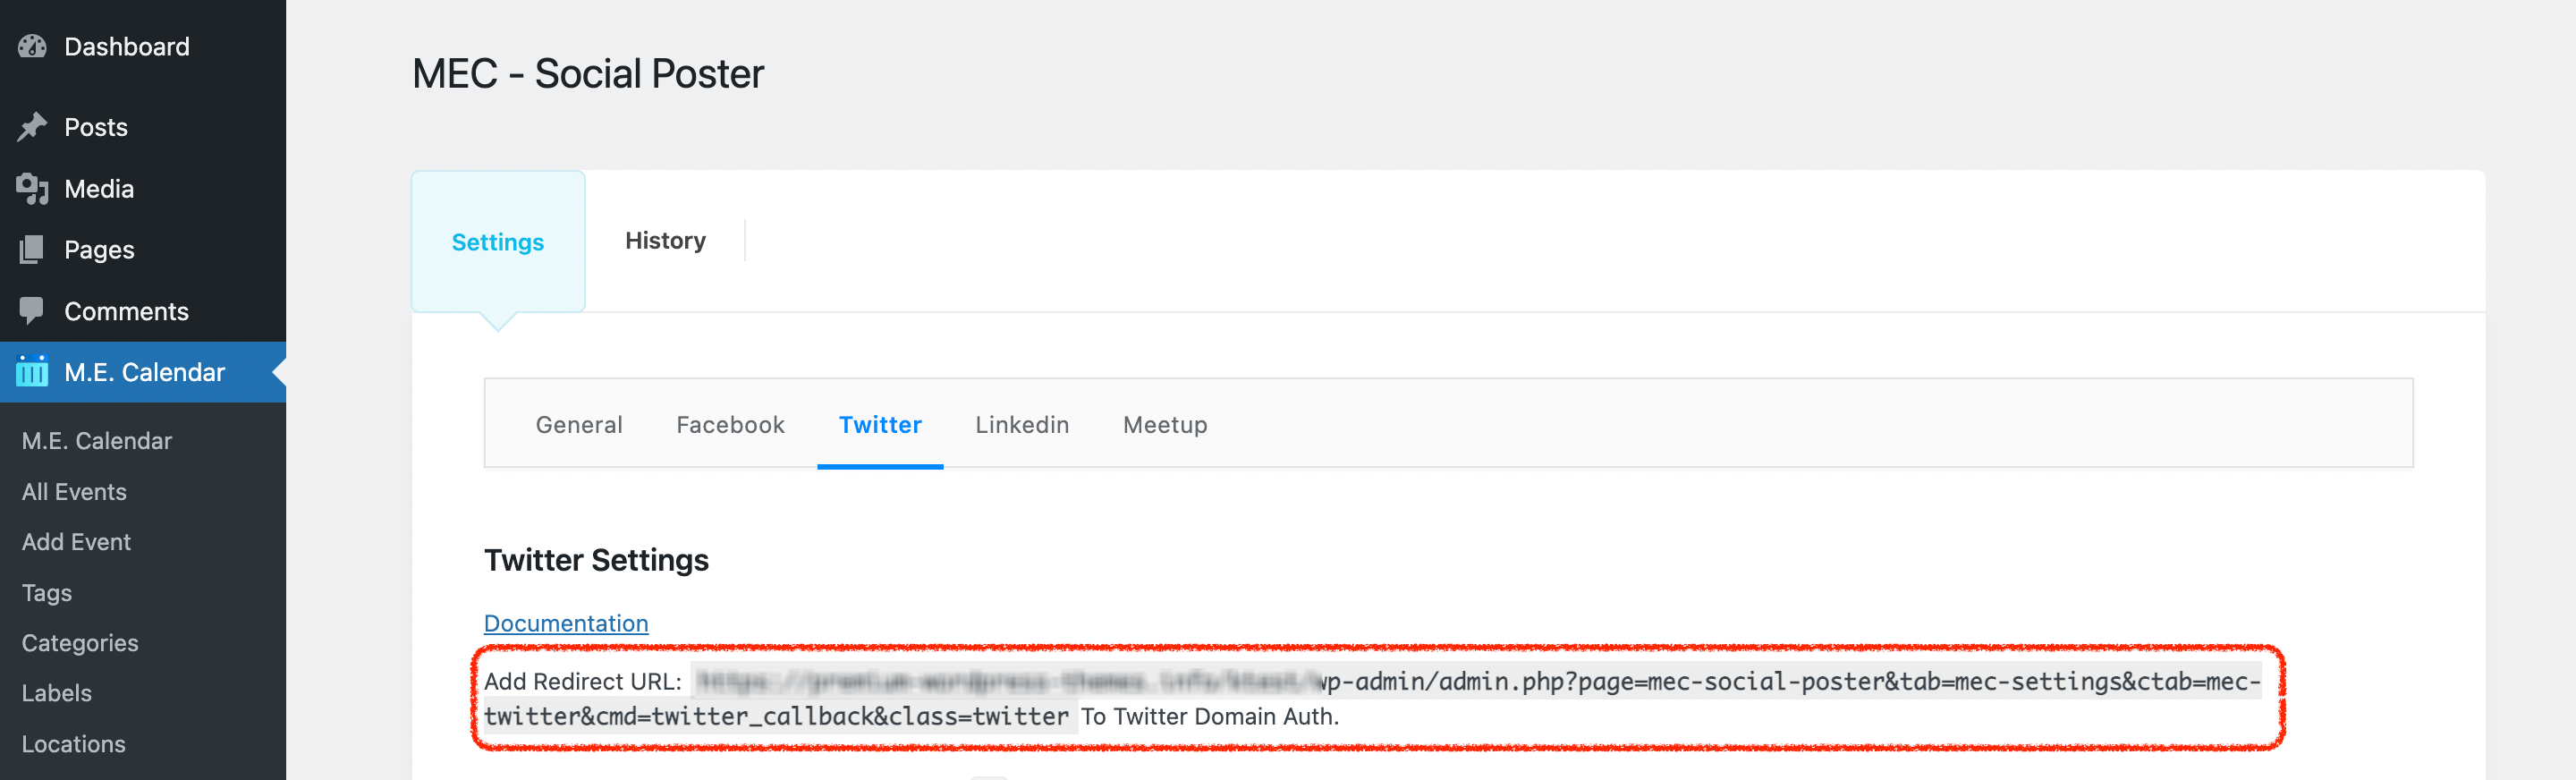Switch to the Settings tab
This screenshot has width=2576, height=780.
(498, 242)
